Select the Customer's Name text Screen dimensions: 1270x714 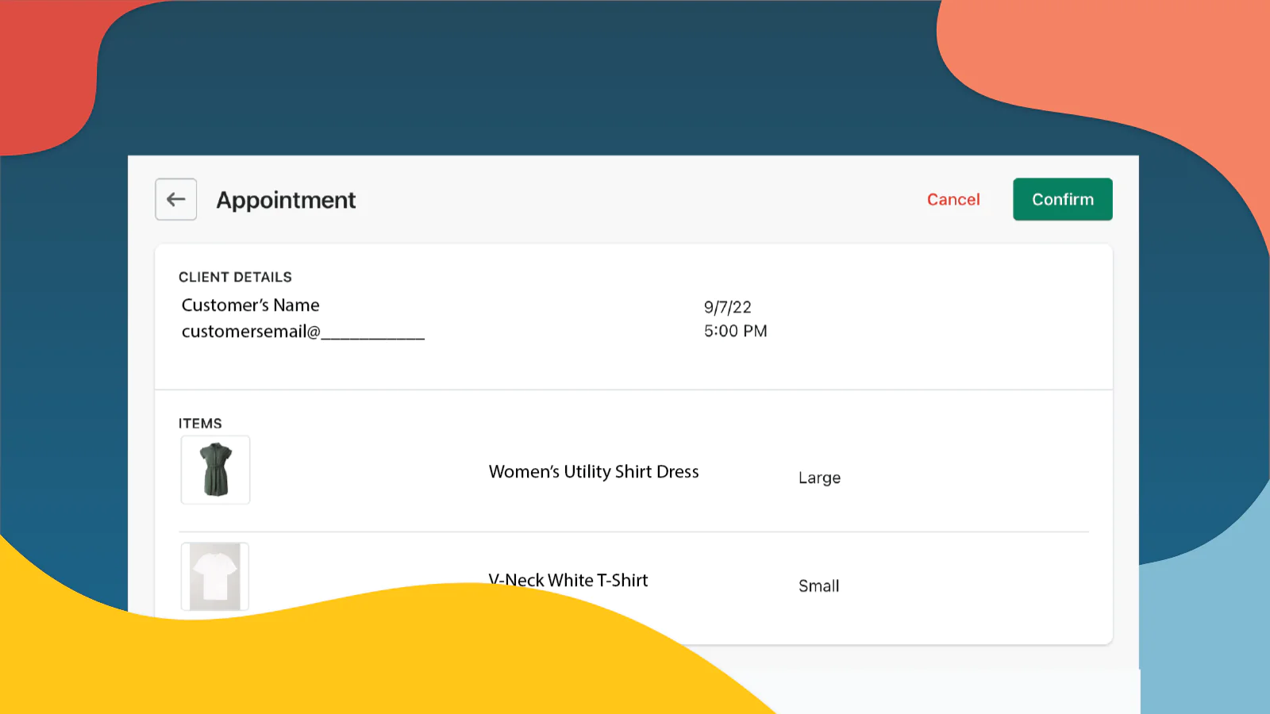(251, 305)
